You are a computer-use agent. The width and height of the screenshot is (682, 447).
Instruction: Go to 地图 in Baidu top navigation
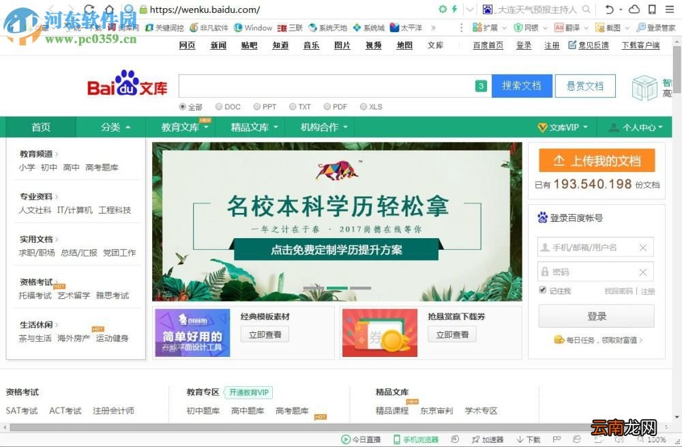coord(404,45)
